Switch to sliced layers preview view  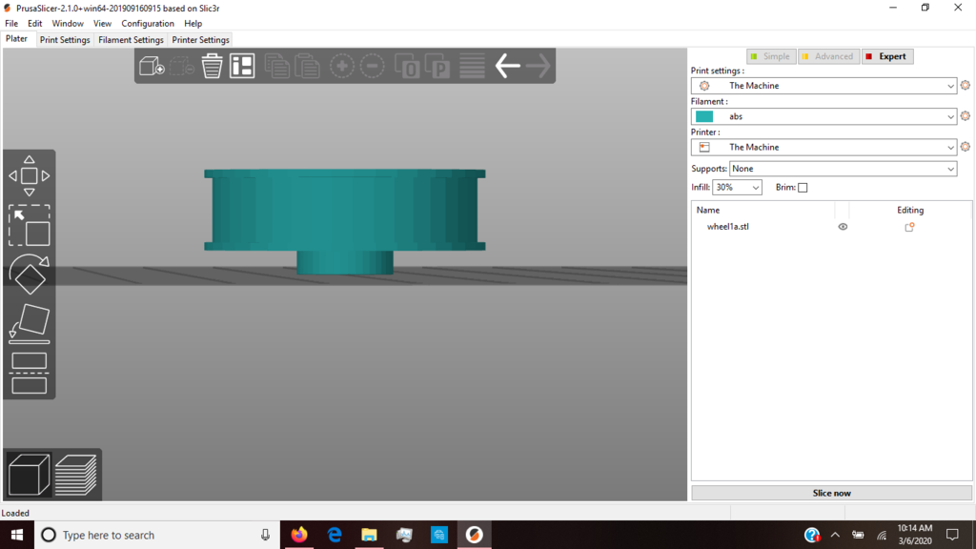[x=76, y=475]
